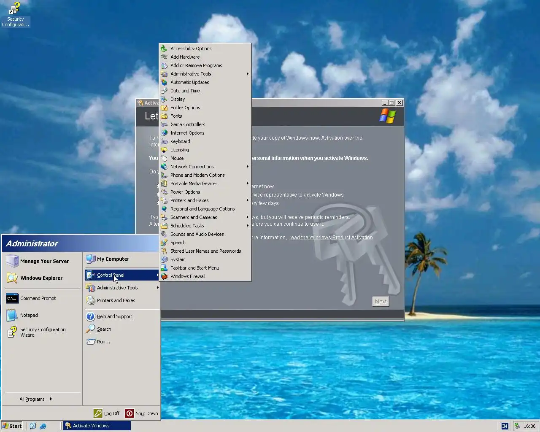Open Date and Time icon
540x432 pixels.
(164, 91)
